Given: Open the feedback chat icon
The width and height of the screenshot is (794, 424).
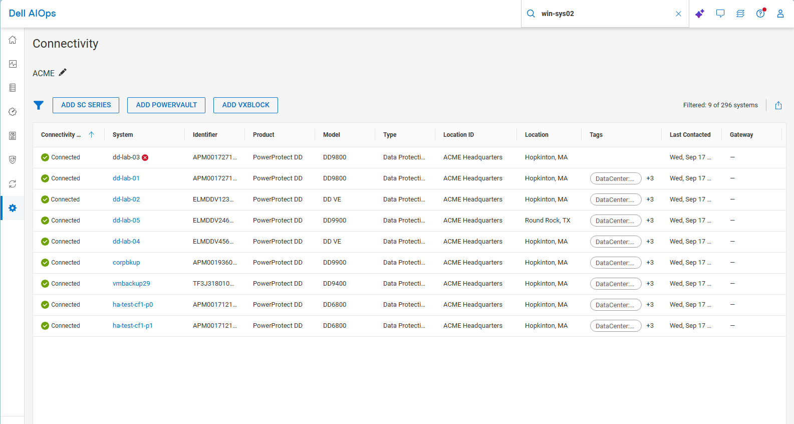Looking at the screenshot, I should (x=720, y=14).
